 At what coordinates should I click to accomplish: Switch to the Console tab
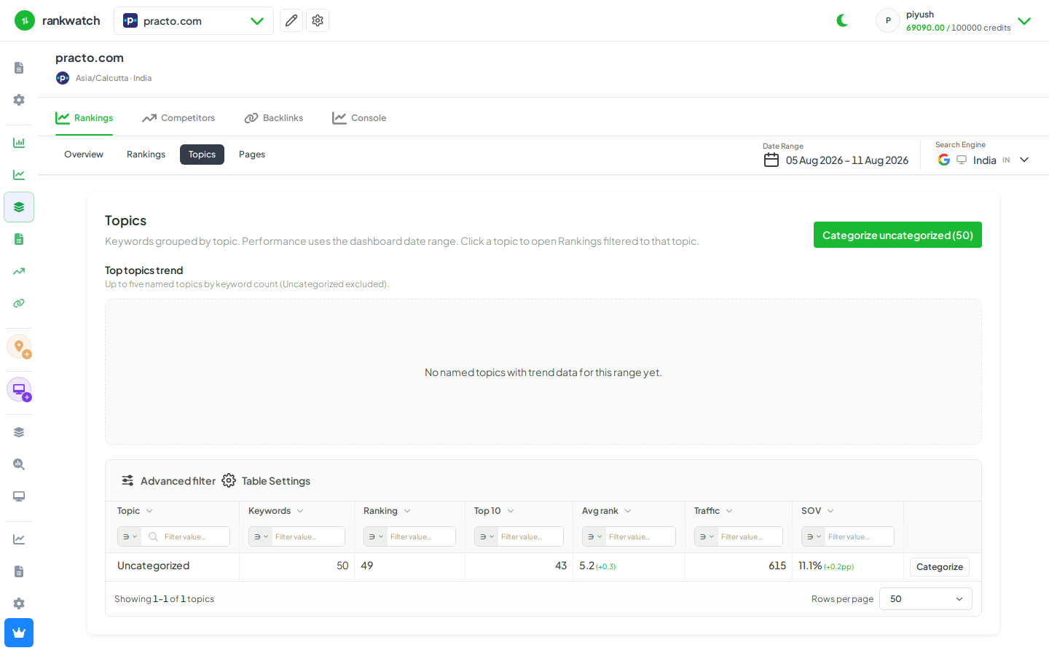[x=359, y=118]
